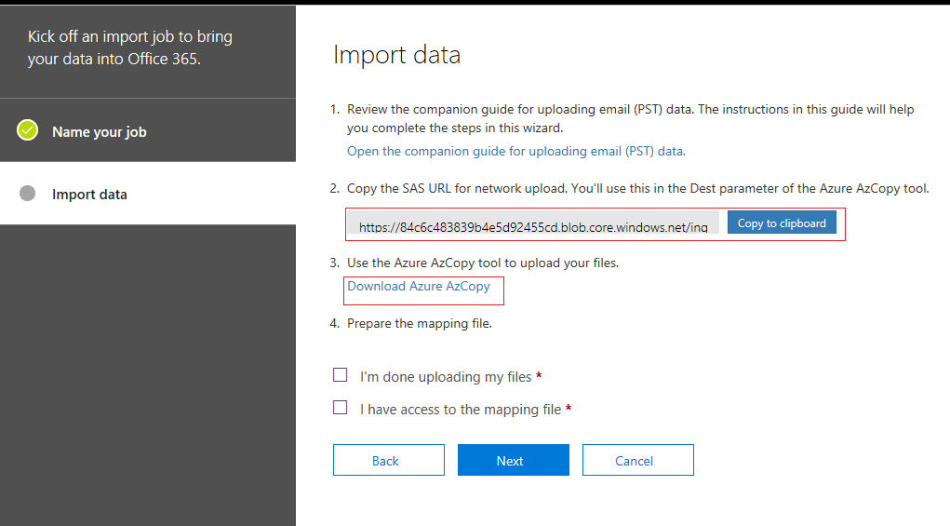Click the Use the Azure AzCopy tool instruction
950x526 pixels.
483,263
